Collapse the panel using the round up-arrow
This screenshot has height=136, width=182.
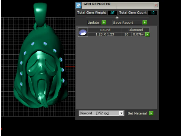point(117,17)
